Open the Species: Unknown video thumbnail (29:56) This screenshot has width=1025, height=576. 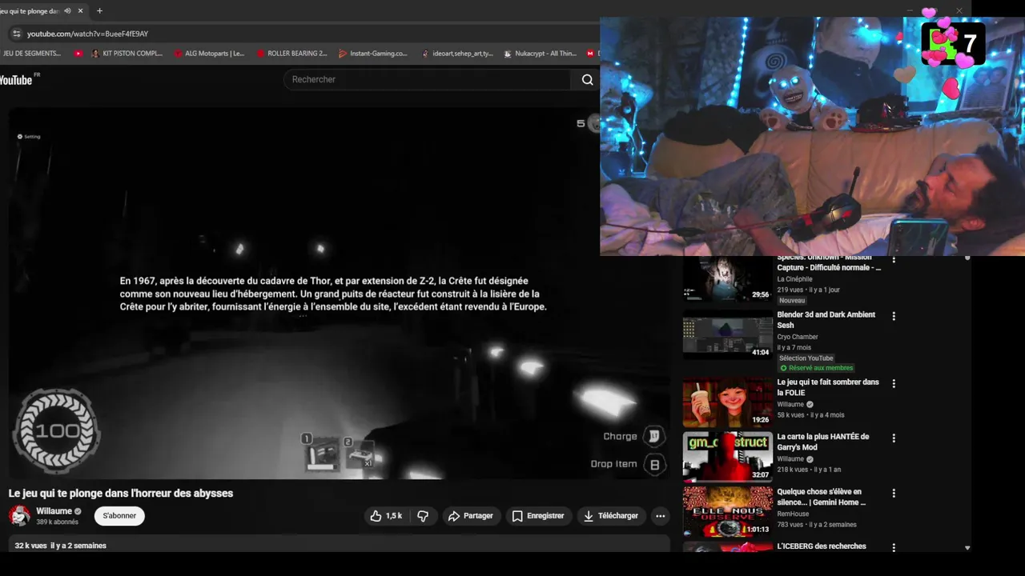727,278
